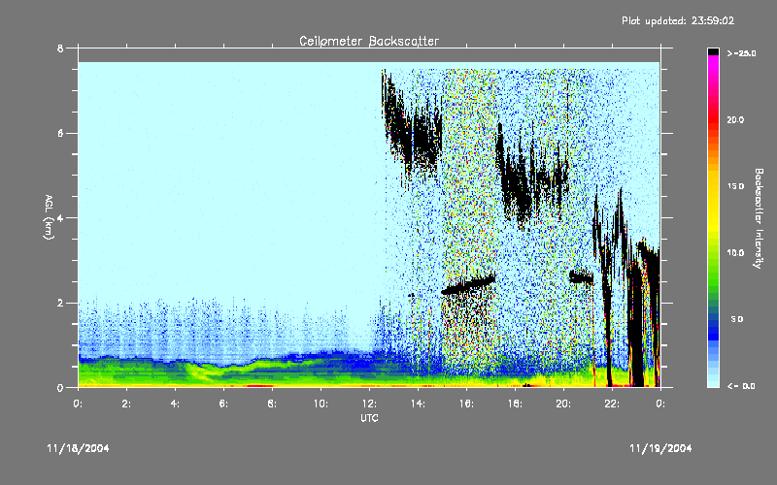This screenshot has width=777, height=485.
Task: Select the "Ceilometer Backscatter" plot title
Action: tap(369, 41)
